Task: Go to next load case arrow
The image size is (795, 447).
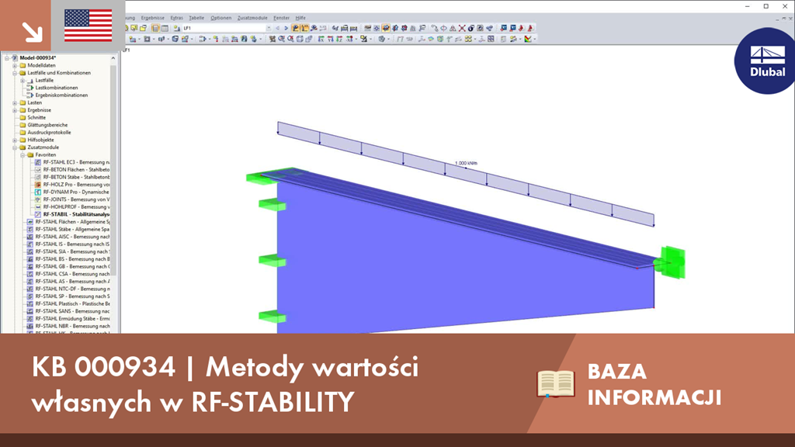Action: (x=286, y=28)
